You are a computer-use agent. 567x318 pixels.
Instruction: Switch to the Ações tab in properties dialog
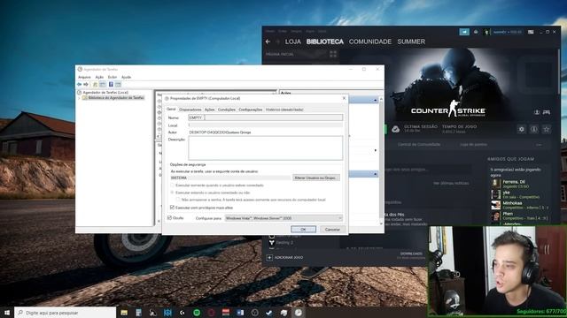click(x=209, y=110)
